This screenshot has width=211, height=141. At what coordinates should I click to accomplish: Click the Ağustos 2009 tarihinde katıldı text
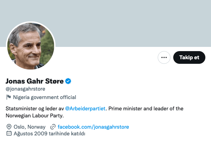(x=49, y=134)
